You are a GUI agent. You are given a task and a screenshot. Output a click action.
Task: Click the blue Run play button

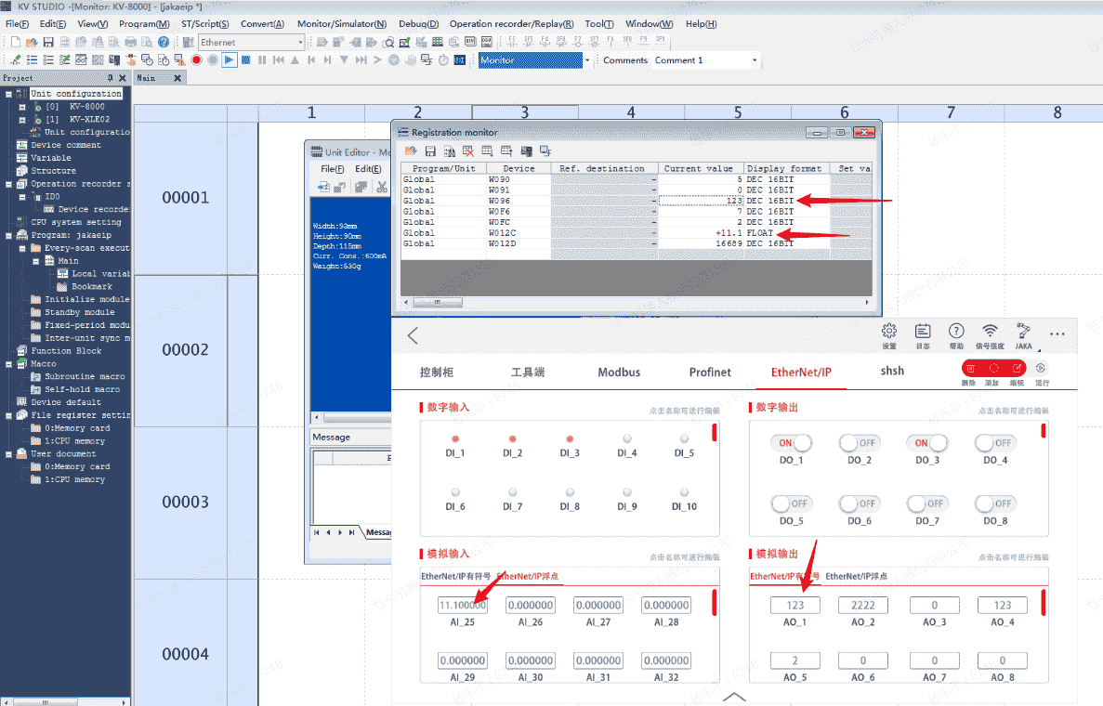click(x=229, y=60)
